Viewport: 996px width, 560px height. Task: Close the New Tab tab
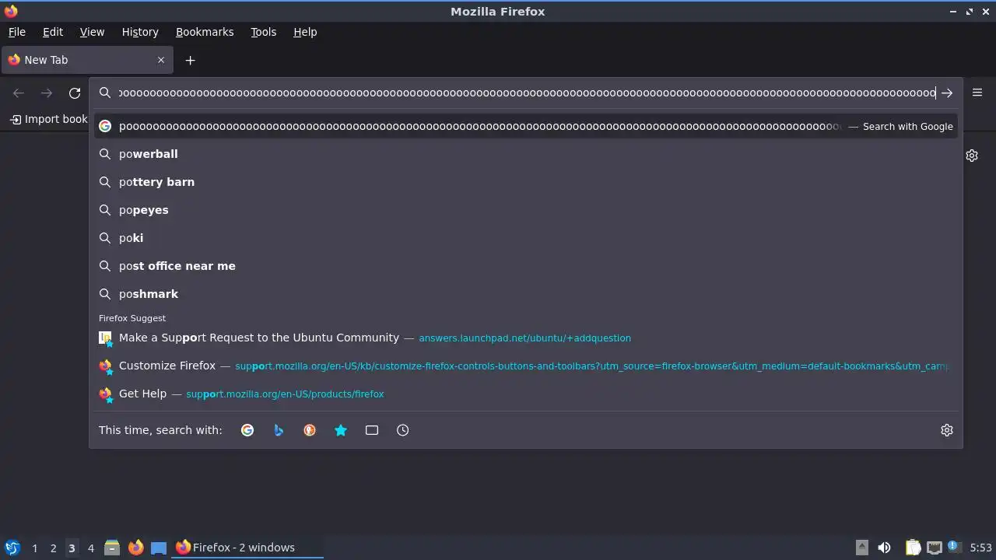[161, 60]
